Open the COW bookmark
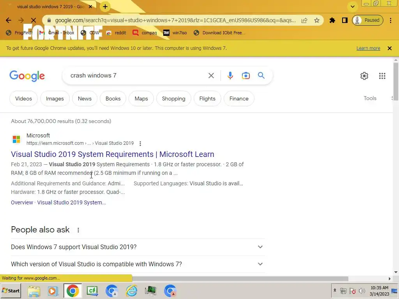The image size is (399, 299). [90, 33]
